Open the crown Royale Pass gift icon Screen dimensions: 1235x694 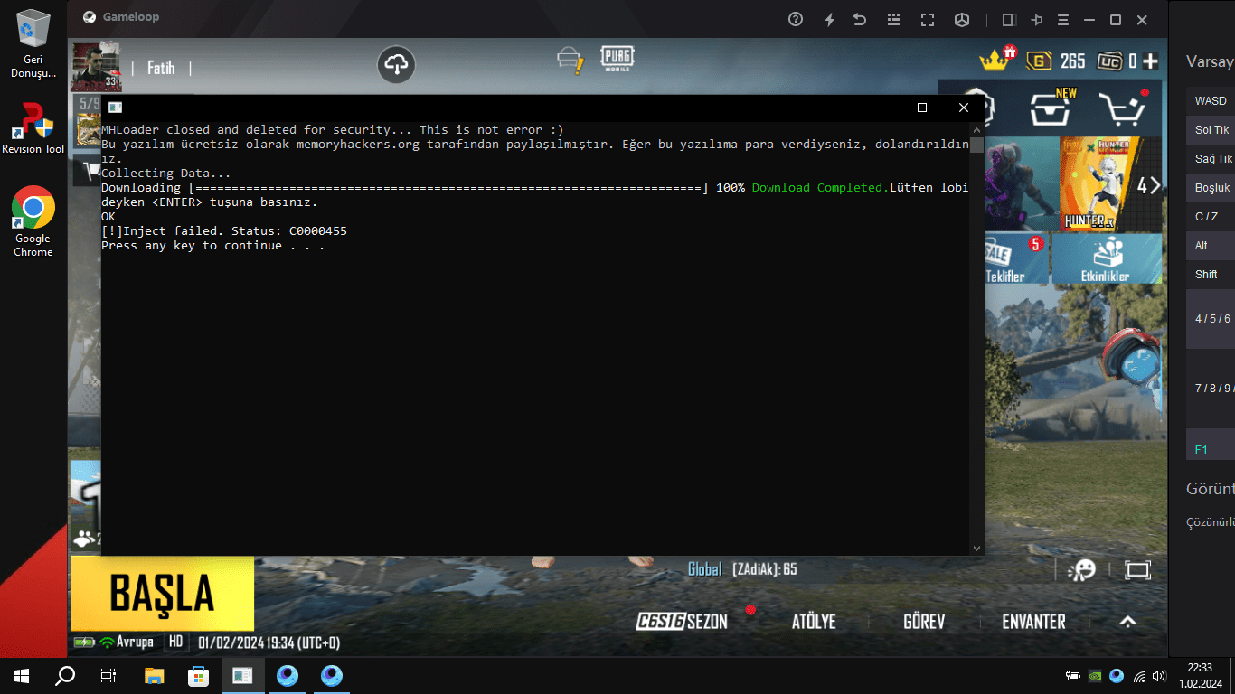pos(997,59)
